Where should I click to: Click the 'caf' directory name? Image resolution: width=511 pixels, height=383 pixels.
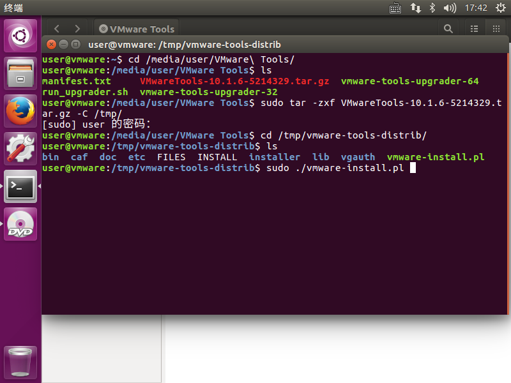(x=79, y=157)
